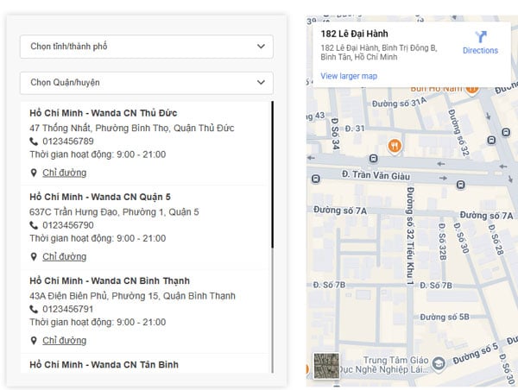This screenshot has height=390, width=518.
Task: Click the orange restaurant marker near Bún Hồ Nam
Action: click(472, 90)
